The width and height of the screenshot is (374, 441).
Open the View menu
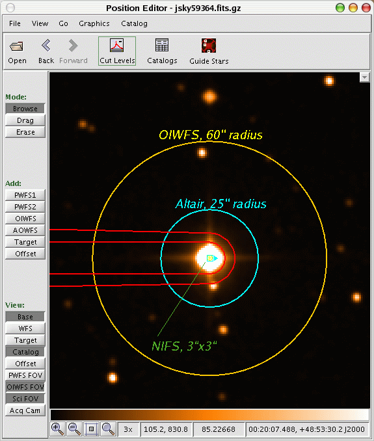click(x=40, y=23)
